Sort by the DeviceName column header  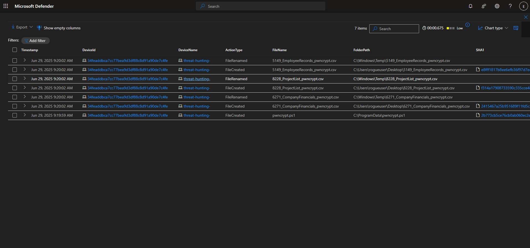coord(188,50)
